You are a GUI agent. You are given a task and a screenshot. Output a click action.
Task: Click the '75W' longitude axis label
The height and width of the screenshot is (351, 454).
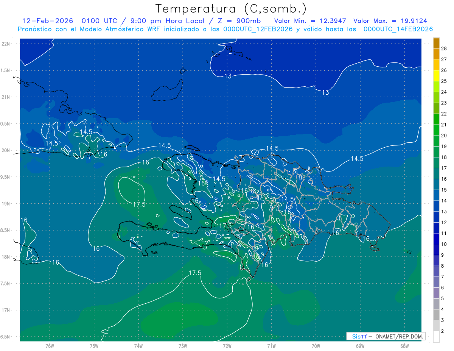[x=94, y=346]
